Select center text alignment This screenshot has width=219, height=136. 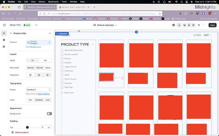pyautogui.click(x=39, y=75)
